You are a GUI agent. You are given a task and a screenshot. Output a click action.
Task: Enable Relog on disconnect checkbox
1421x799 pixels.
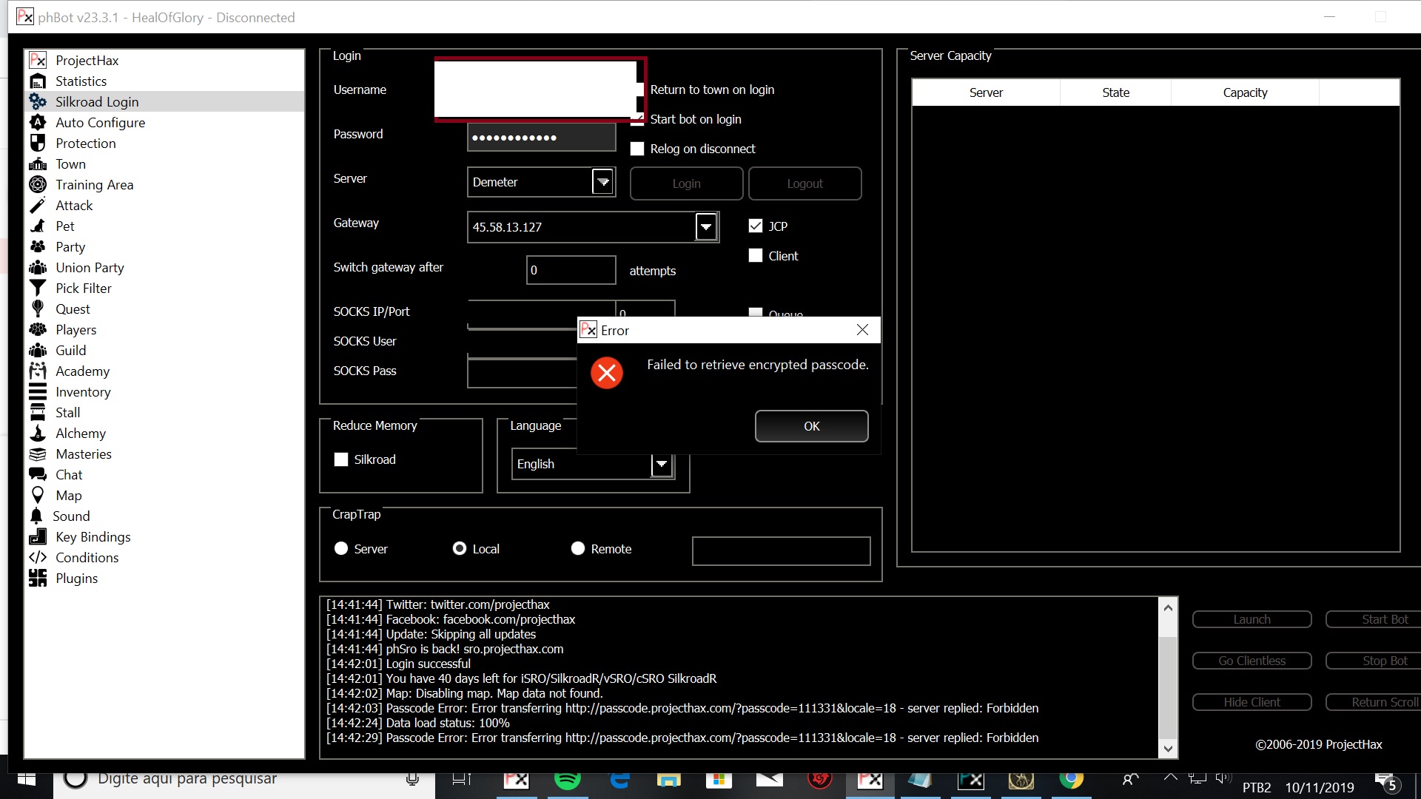637,149
